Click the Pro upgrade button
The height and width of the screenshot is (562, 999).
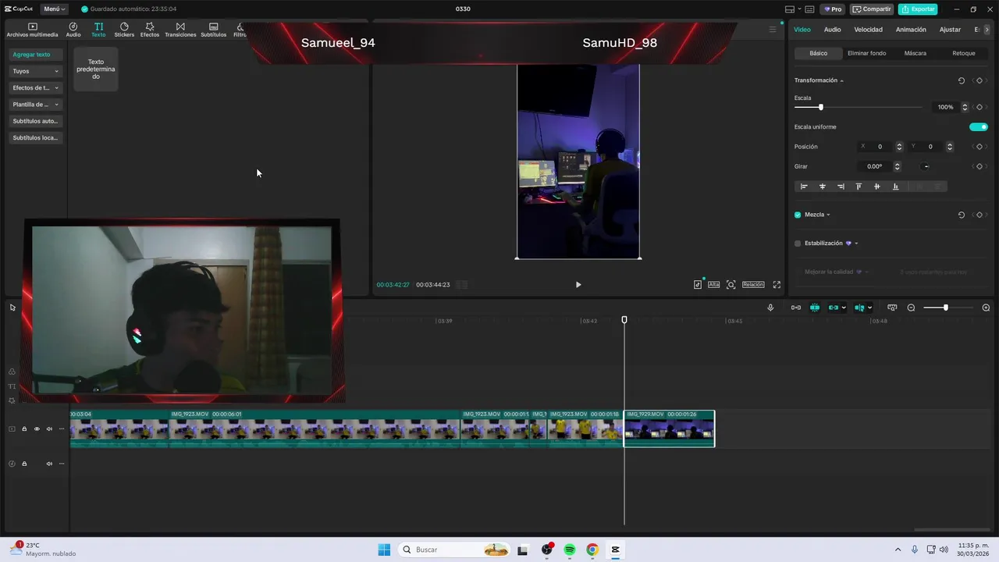pyautogui.click(x=832, y=9)
